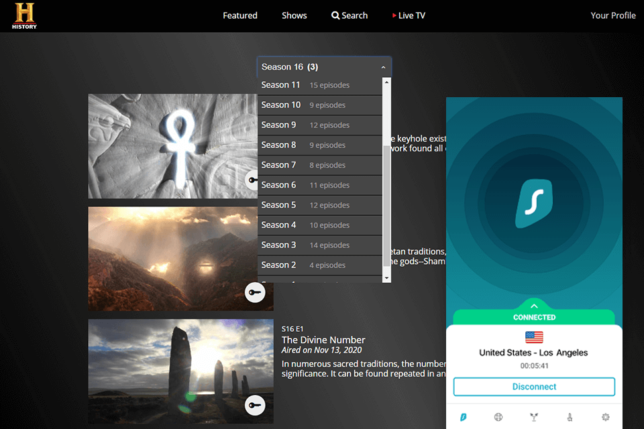The width and height of the screenshot is (644, 429).
Task: Click the CONNECTED status label
Action: 534,317
